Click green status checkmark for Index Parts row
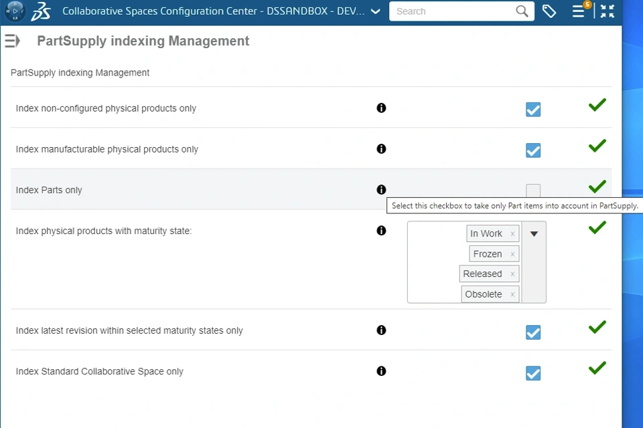The height and width of the screenshot is (428, 643). click(597, 187)
